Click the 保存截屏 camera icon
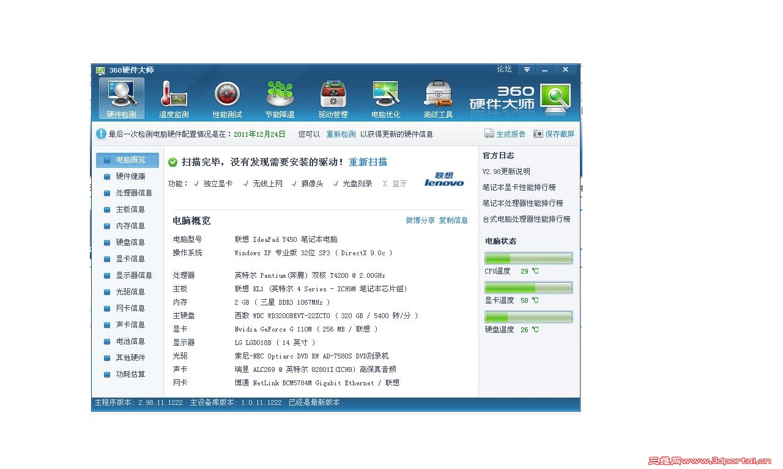This screenshot has width=783, height=469. pyautogui.click(x=538, y=134)
